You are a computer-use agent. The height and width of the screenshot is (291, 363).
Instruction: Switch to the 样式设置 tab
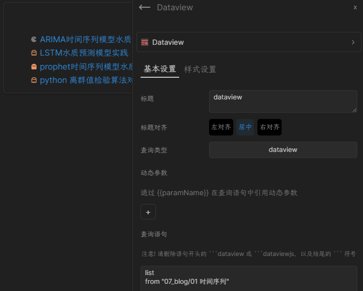[x=200, y=69]
